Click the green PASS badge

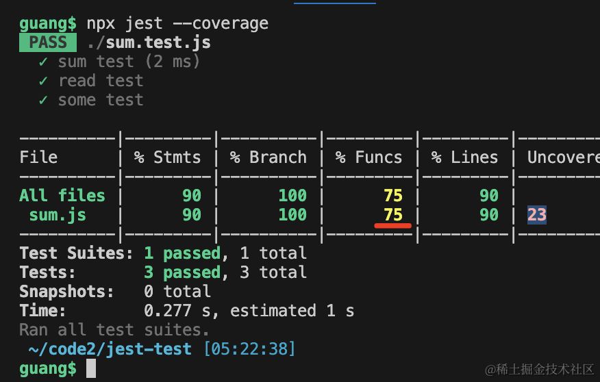coord(48,42)
